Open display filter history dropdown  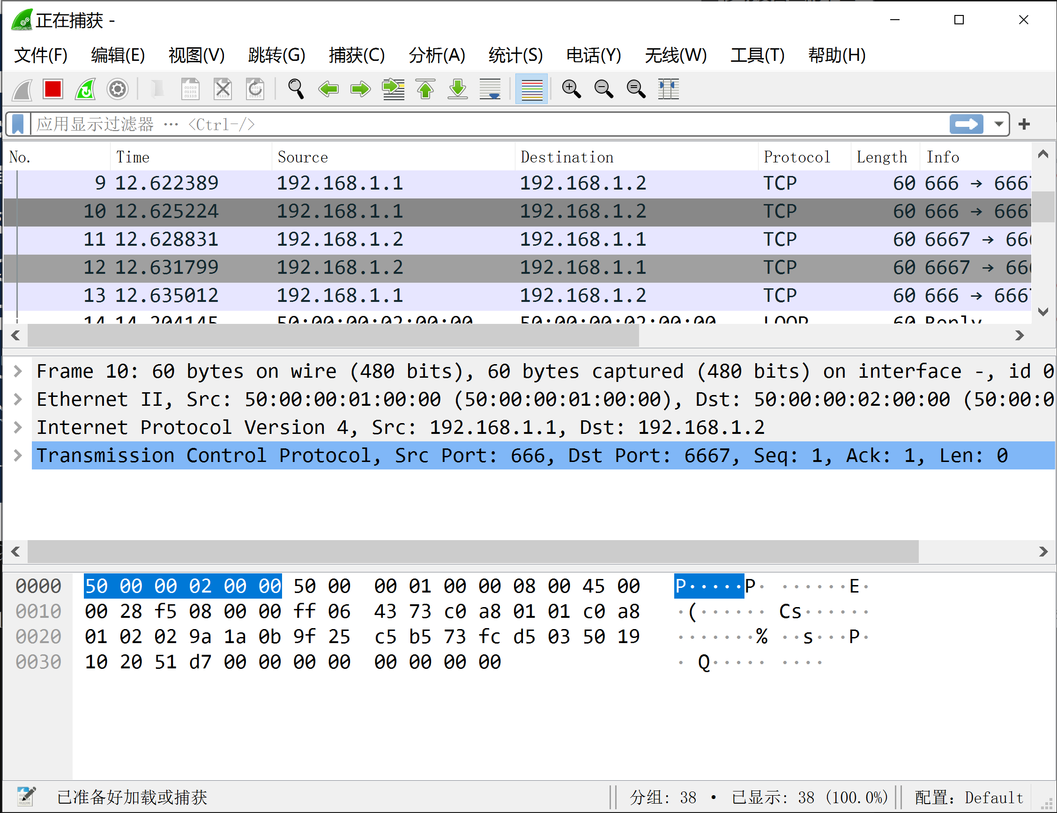point(998,124)
